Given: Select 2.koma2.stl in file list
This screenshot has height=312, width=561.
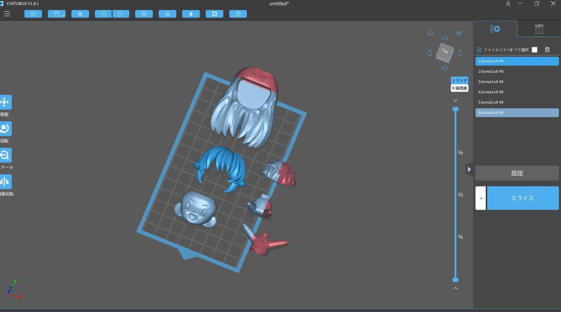Looking at the screenshot, I should point(517,71).
